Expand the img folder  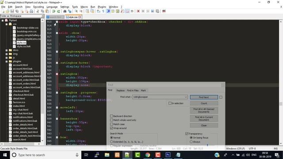[x=7, y=54]
